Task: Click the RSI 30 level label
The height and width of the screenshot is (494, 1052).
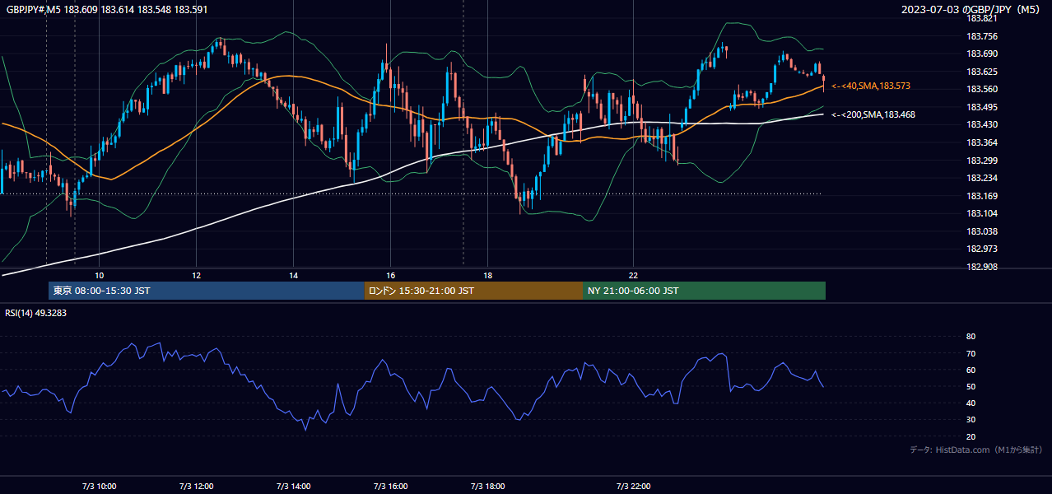Action: [x=971, y=419]
